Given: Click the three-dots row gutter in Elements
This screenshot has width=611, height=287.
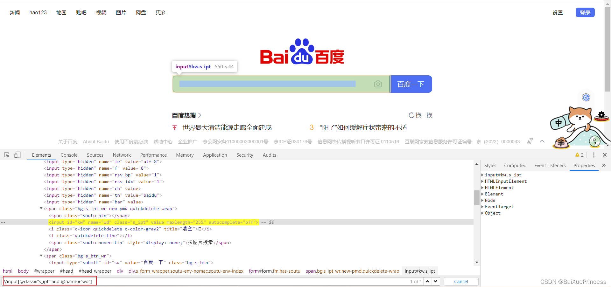Looking at the screenshot, I should [x=3, y=222].
